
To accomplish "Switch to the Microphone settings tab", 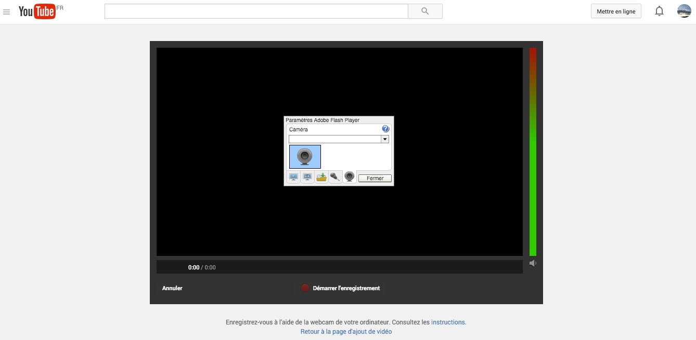I will point(336,178).
